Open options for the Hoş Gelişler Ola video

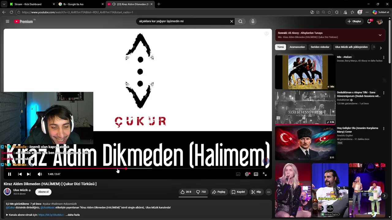pos(384,129)
